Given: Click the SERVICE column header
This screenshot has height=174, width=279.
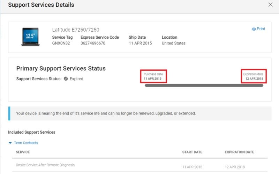Looking at the screenshot, I should tap(23, 152).
